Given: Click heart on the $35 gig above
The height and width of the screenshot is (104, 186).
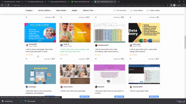Looking at the screenshot, I should tap(96, 17).
